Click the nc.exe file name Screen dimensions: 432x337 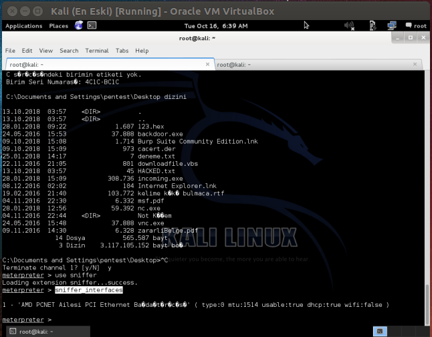point(148,209)
